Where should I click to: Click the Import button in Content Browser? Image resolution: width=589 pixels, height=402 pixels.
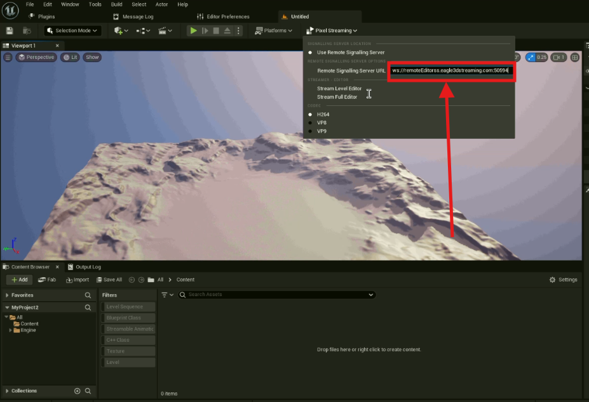pyautogui.click(x=77, y=280)
